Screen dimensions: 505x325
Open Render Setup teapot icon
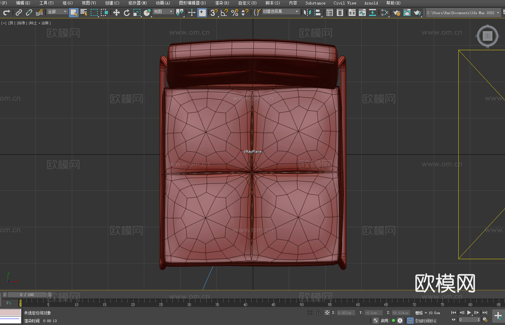point(397,12)
